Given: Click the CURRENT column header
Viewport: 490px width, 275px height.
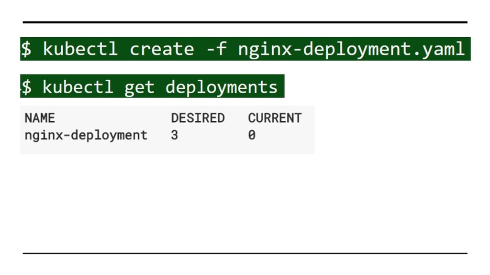Looking at the screenshot, I should pos(275,118).
